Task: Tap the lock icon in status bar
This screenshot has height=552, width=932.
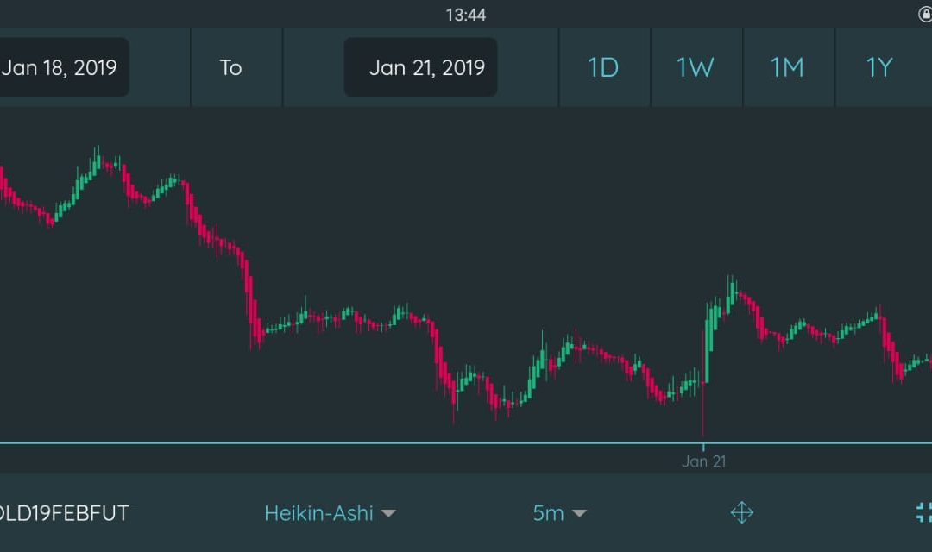Action: tap(924, 15)
